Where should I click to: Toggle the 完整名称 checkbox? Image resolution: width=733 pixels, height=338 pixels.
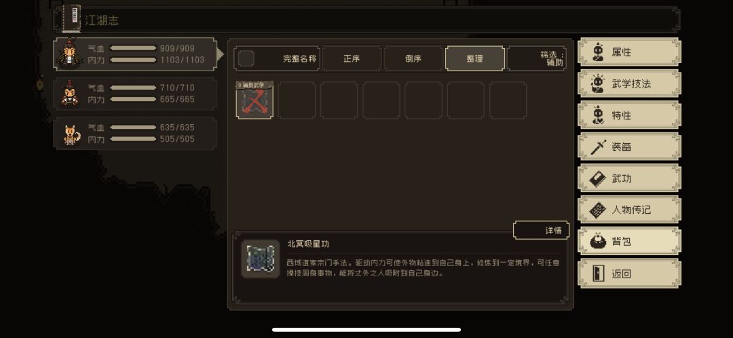[246, 58]
